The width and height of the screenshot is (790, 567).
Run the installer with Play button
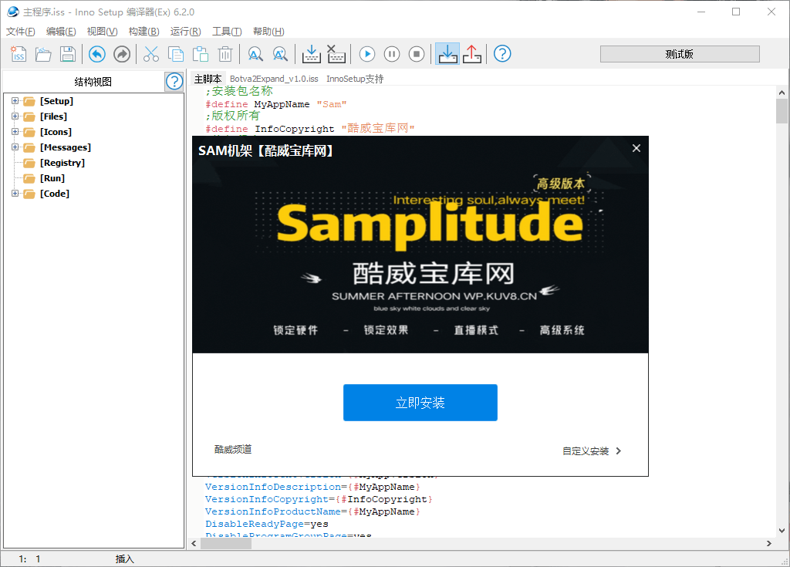click(x=367, y=54)
